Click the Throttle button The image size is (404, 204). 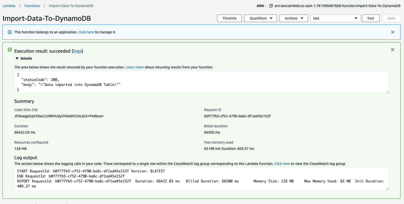pos(229,18)
